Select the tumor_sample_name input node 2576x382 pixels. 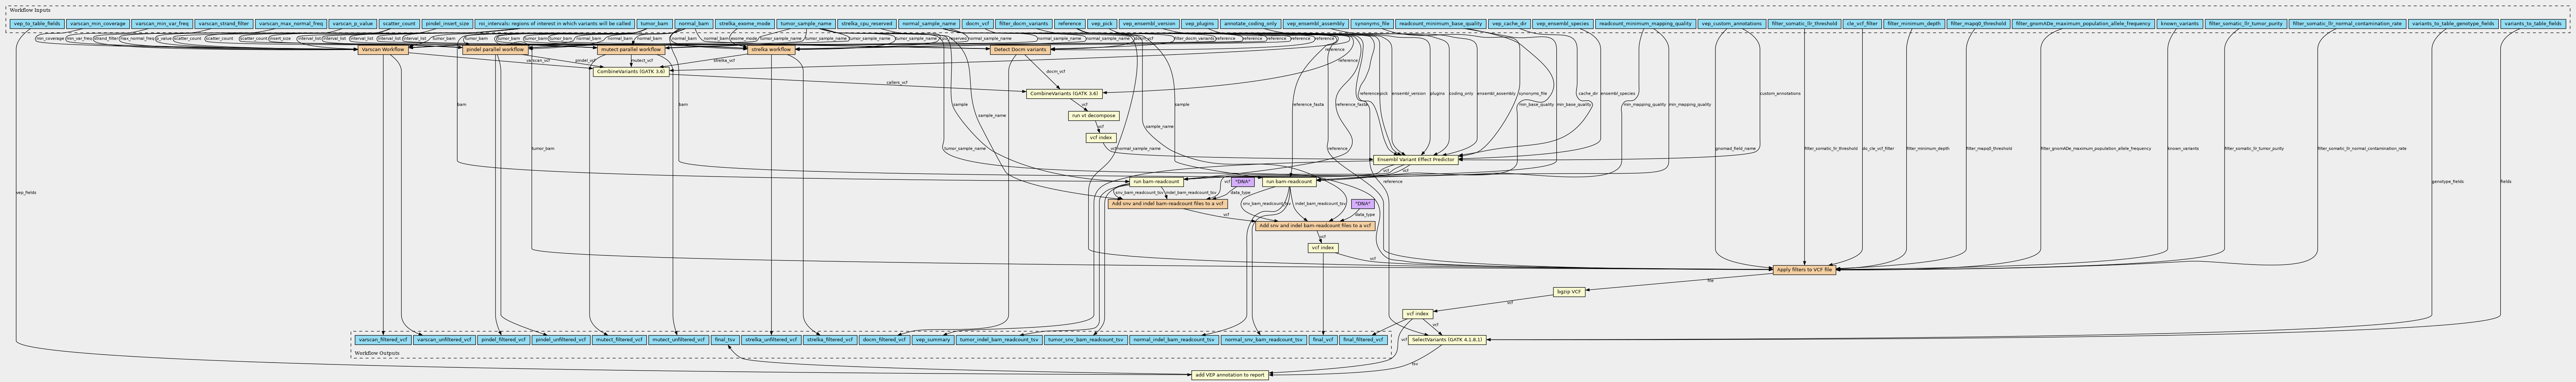(806, 23)
